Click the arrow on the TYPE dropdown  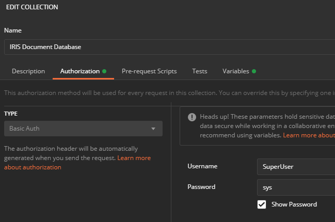[153, 129]
